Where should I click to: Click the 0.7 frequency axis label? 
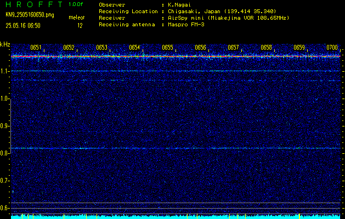(x=4, y=181)
